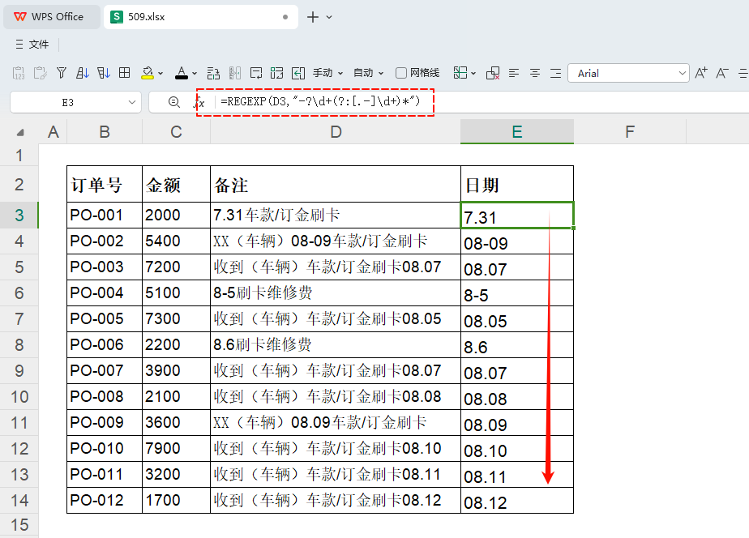749x538 pixels.
Task: Select cell with amount 5400
Action: (176, 241)
